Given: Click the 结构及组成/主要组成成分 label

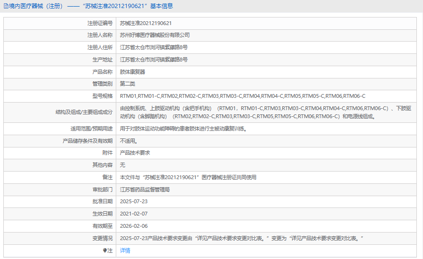Looking at the screenshot, I should 84,112.
